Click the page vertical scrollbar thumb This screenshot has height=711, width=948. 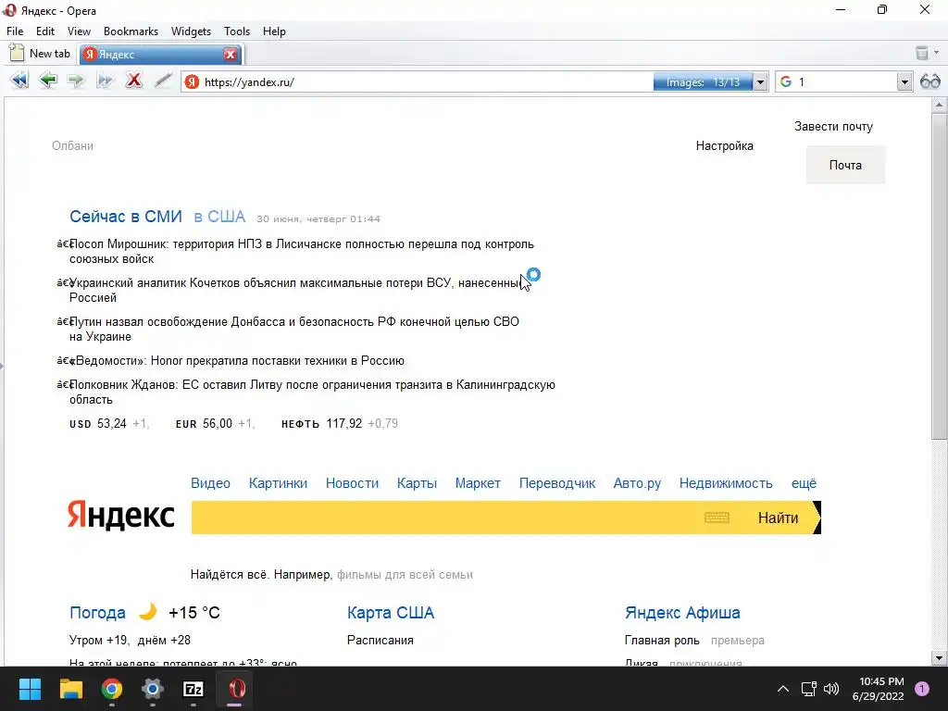[x=939, y=275]
